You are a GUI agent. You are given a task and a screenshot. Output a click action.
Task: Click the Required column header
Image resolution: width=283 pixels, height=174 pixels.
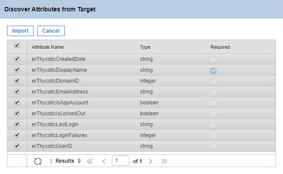click(220, 47)
